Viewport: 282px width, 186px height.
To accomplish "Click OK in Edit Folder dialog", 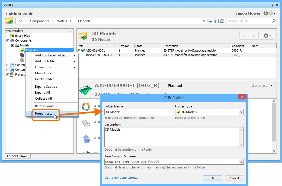I will pyautogui.click(x=212, y=178).
